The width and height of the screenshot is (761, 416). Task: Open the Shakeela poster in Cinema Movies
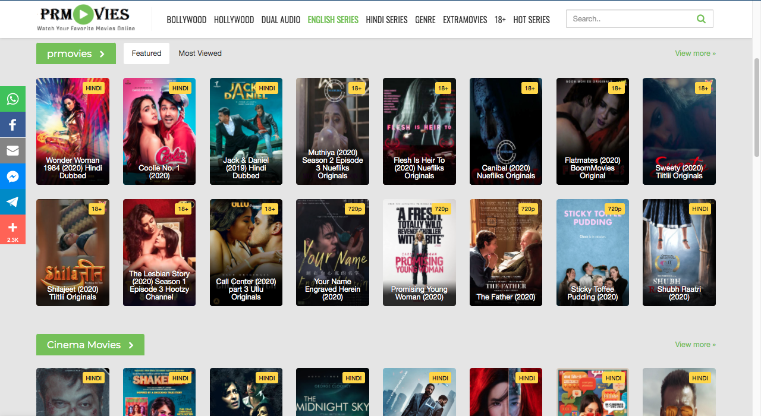[159, 392]
